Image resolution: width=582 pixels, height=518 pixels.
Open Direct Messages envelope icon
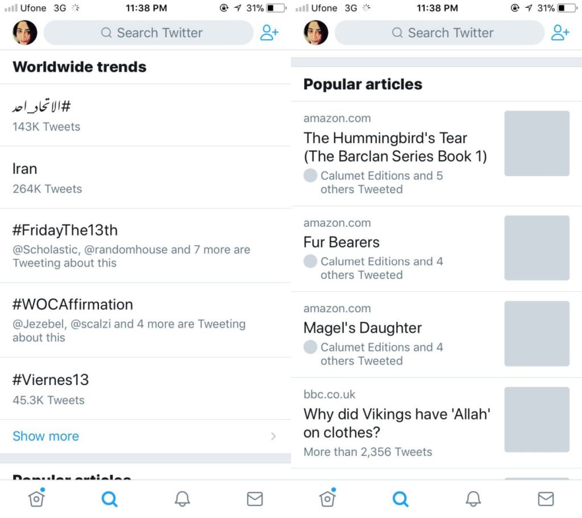(255, 498)
